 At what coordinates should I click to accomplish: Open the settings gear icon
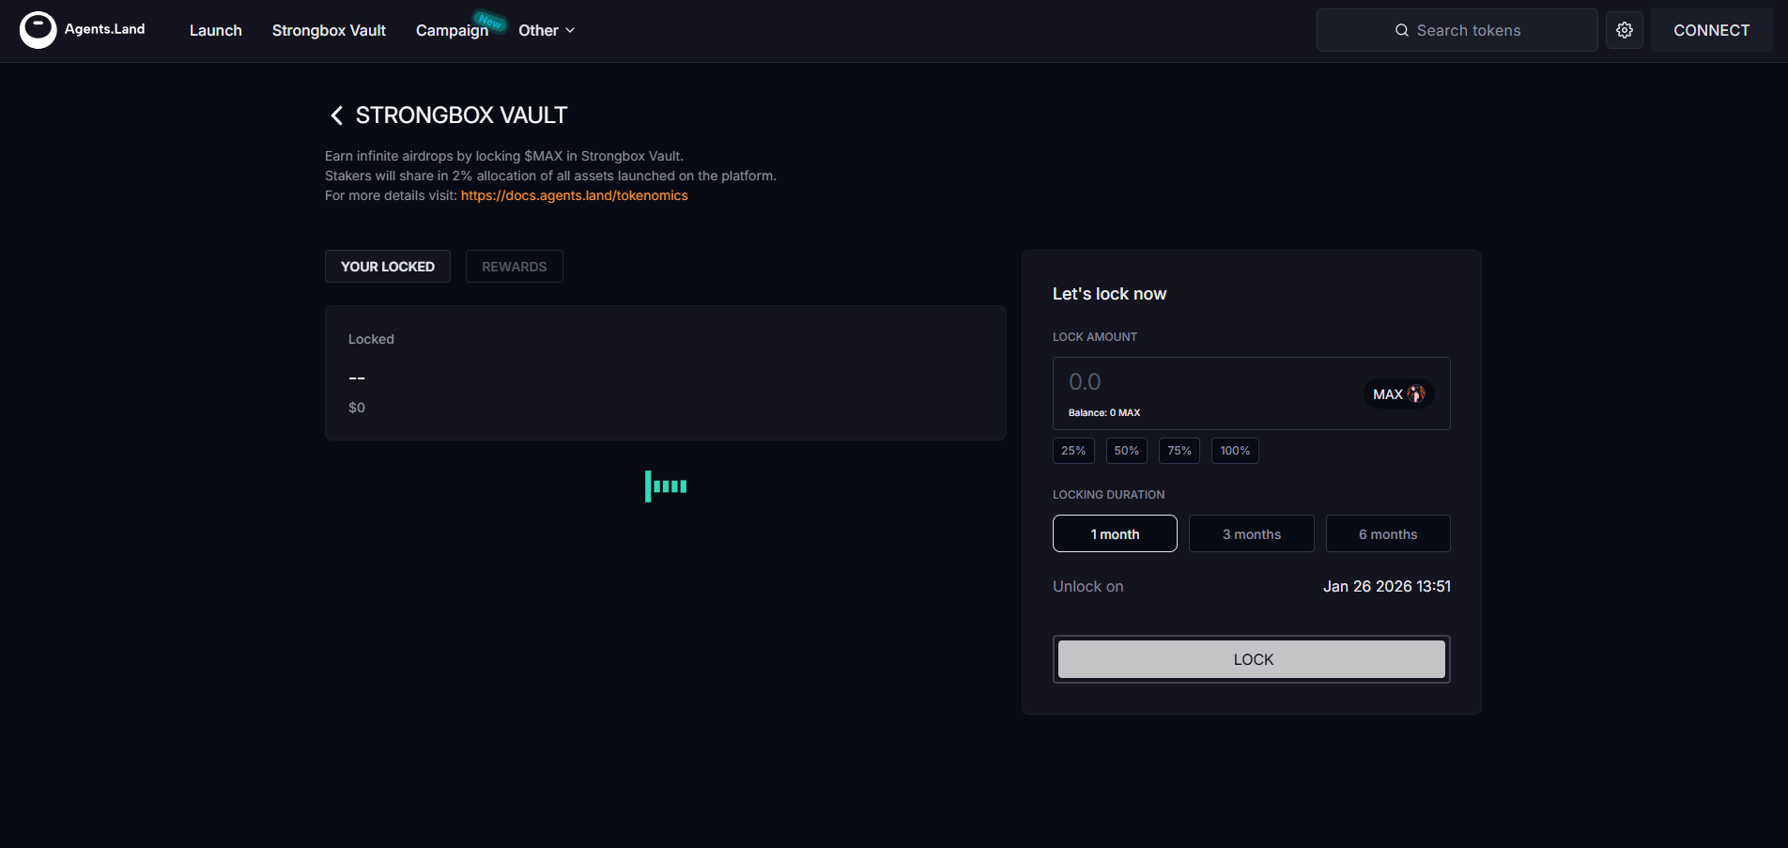[1624, 30]
